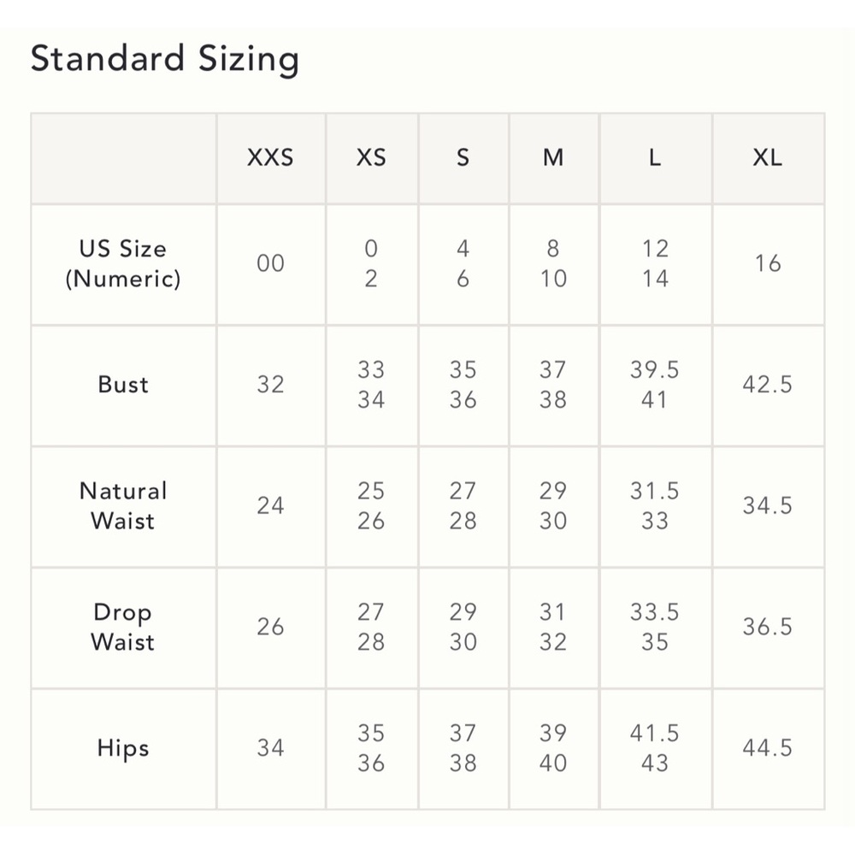Click the 00 US size cell
Screen dimensions: 855x855
(x=270, y=264)
